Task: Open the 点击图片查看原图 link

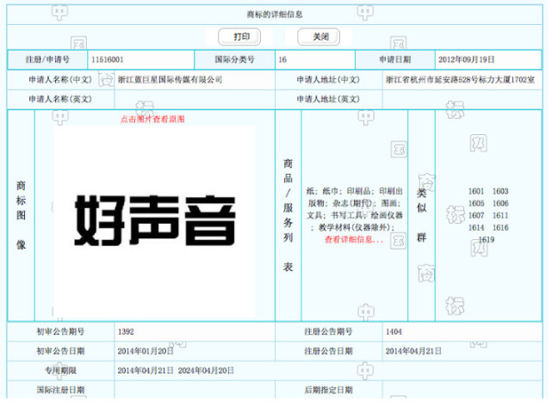Action: 152,120
